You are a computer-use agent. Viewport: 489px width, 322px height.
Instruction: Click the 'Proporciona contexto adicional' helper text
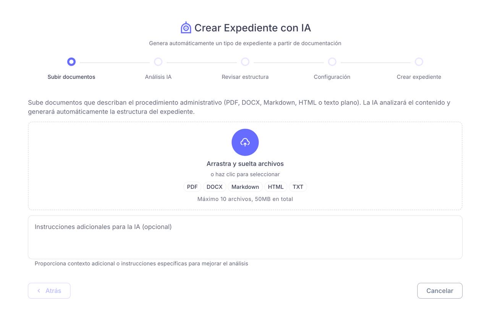click(141, 264)
